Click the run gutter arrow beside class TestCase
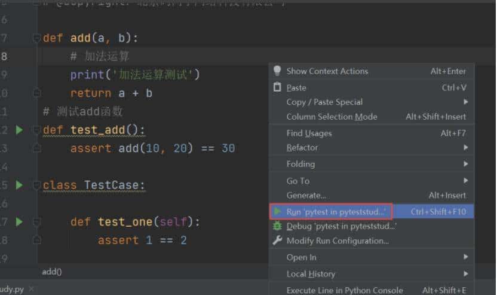 coord(19,185)
